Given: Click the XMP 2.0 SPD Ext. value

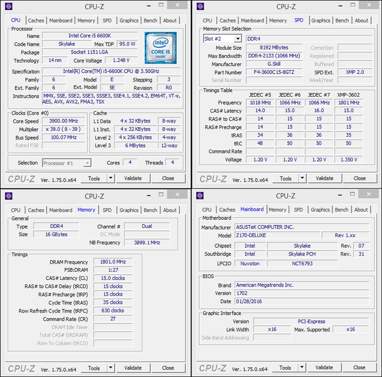Looking at the screenshot, I should tap(355, 72).
